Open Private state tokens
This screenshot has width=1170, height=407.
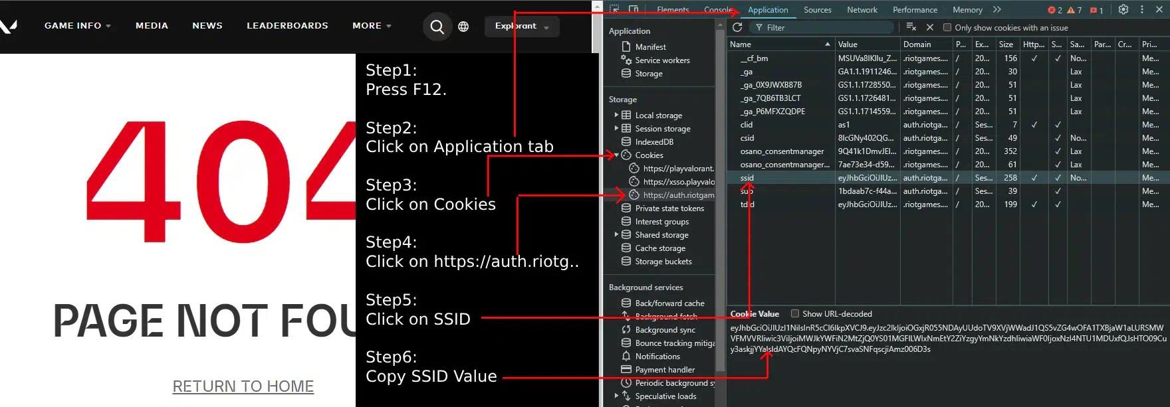pos(669,208)
